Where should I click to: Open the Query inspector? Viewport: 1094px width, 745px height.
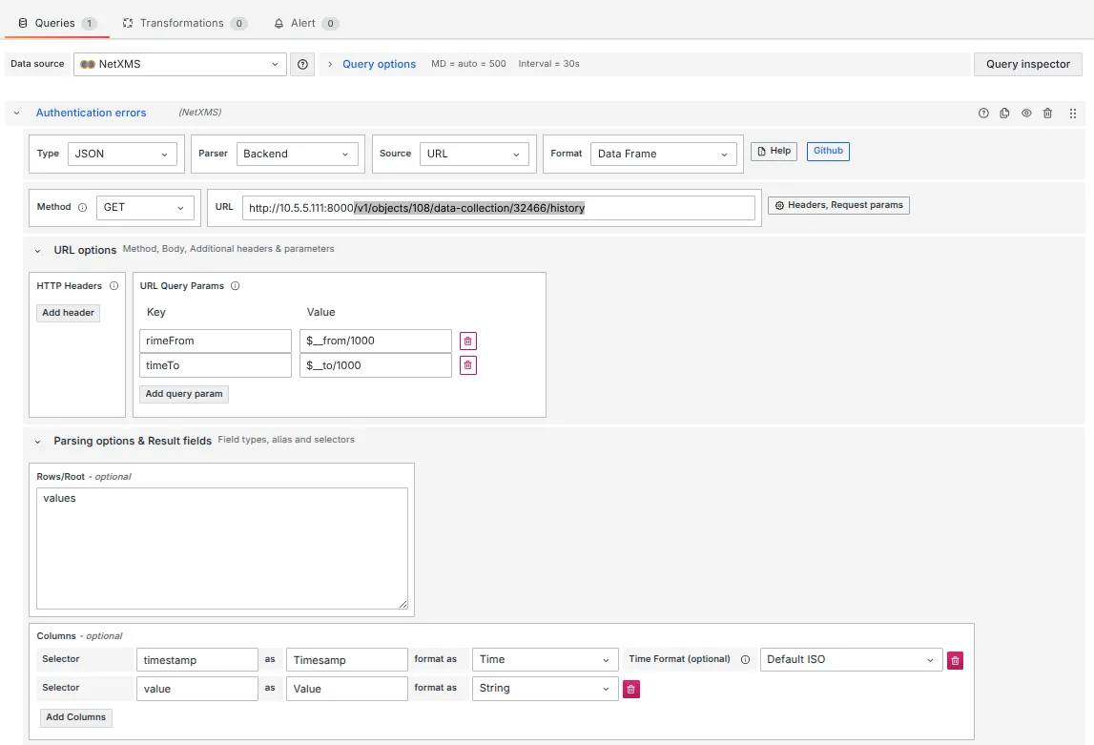(1027, 64)
